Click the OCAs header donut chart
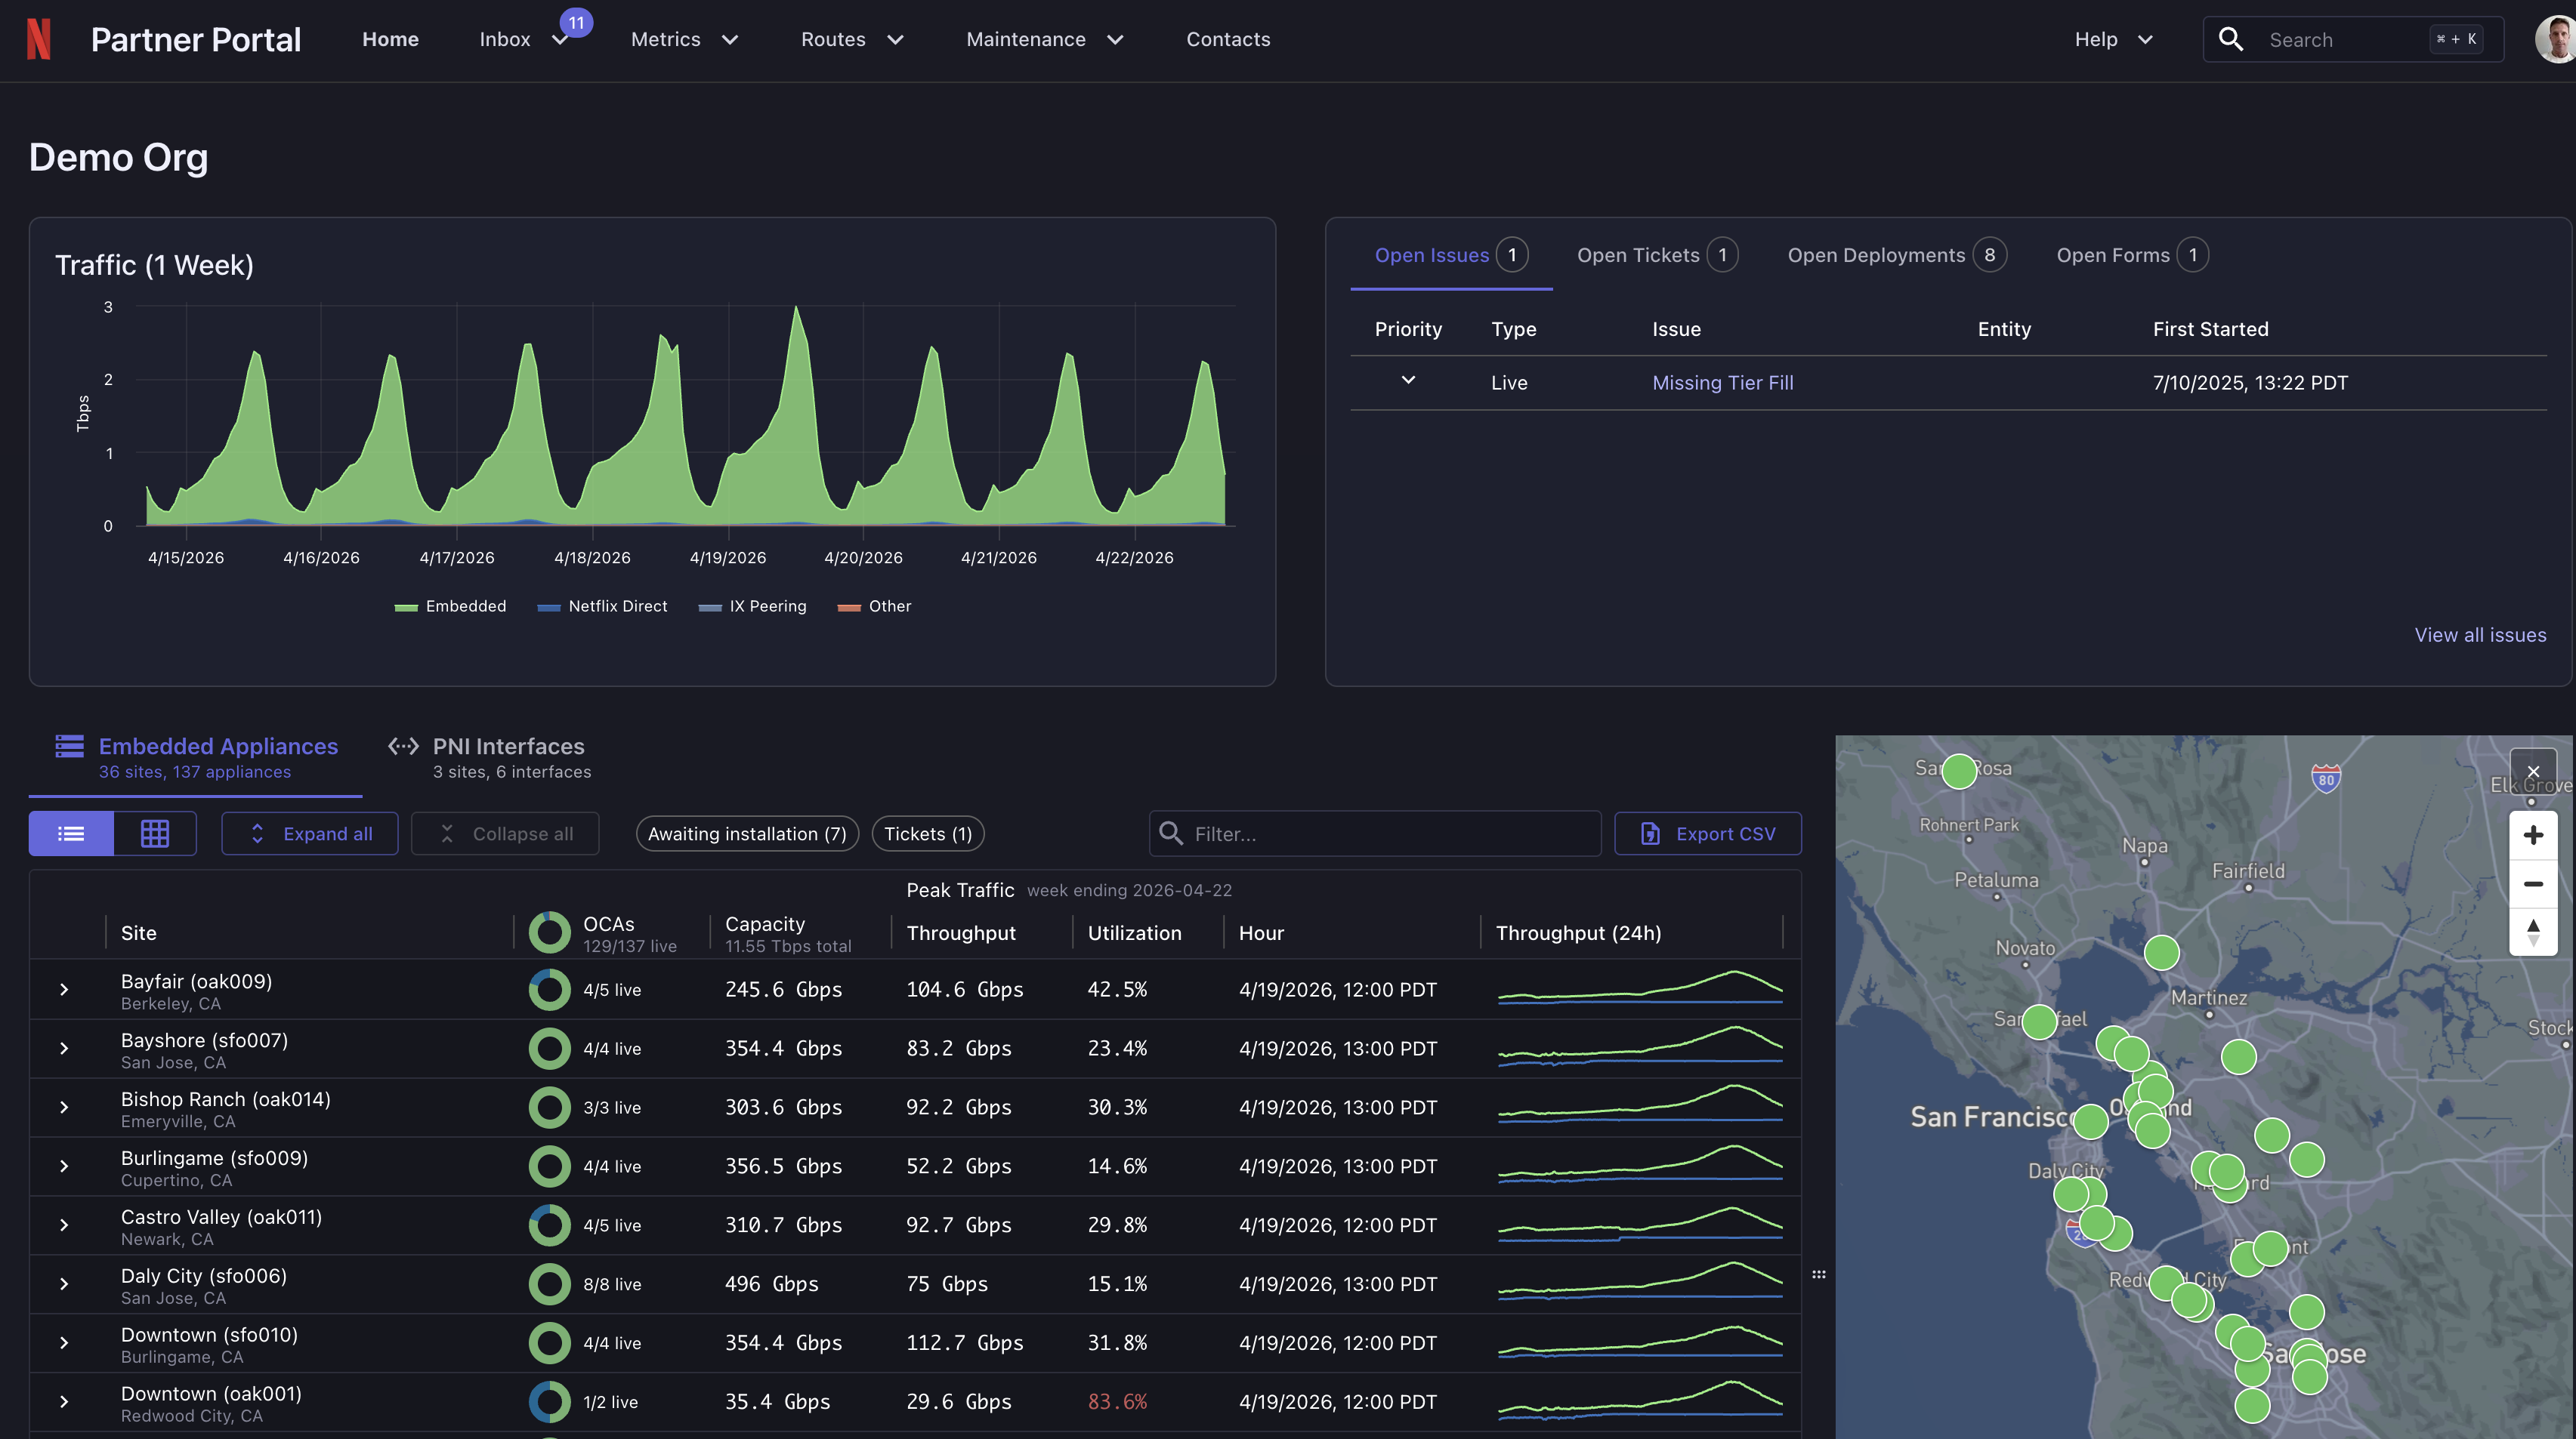 [549, 932]
